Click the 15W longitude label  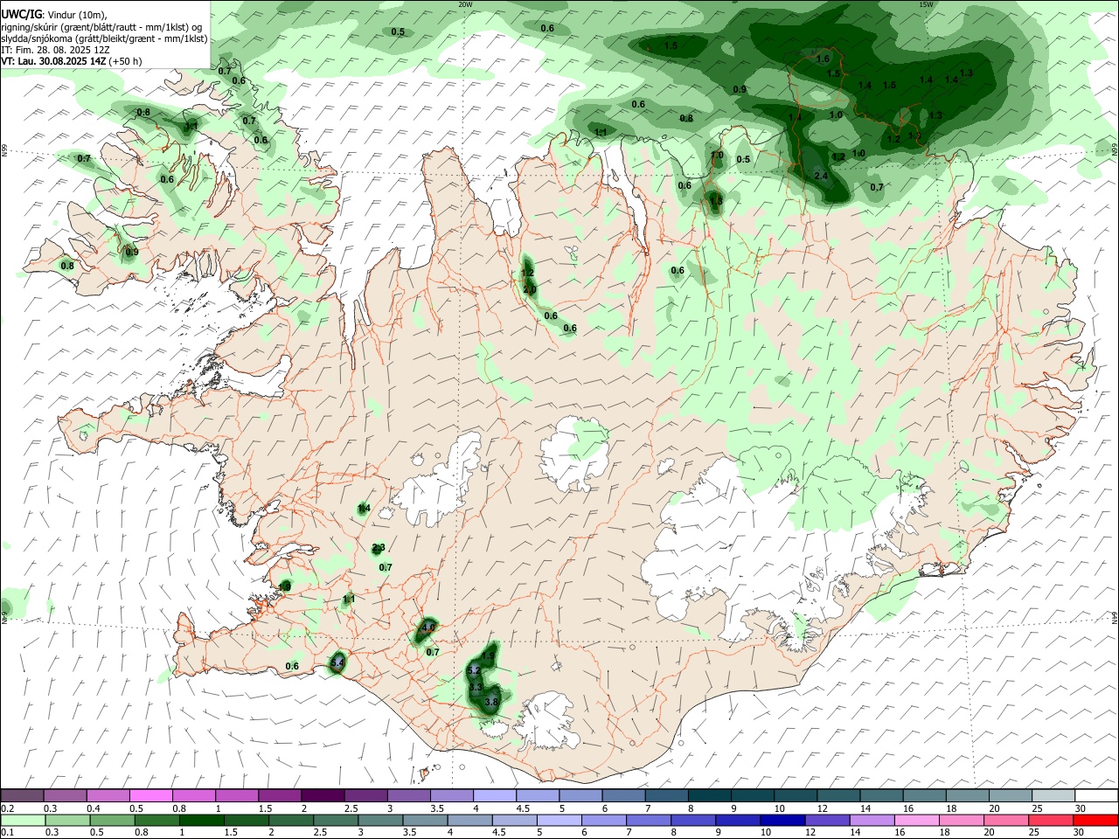coord(926,4)
